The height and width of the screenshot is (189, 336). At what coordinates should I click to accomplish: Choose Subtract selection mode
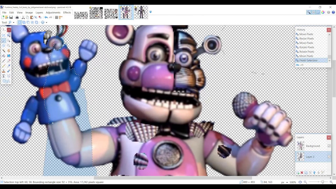28,23
